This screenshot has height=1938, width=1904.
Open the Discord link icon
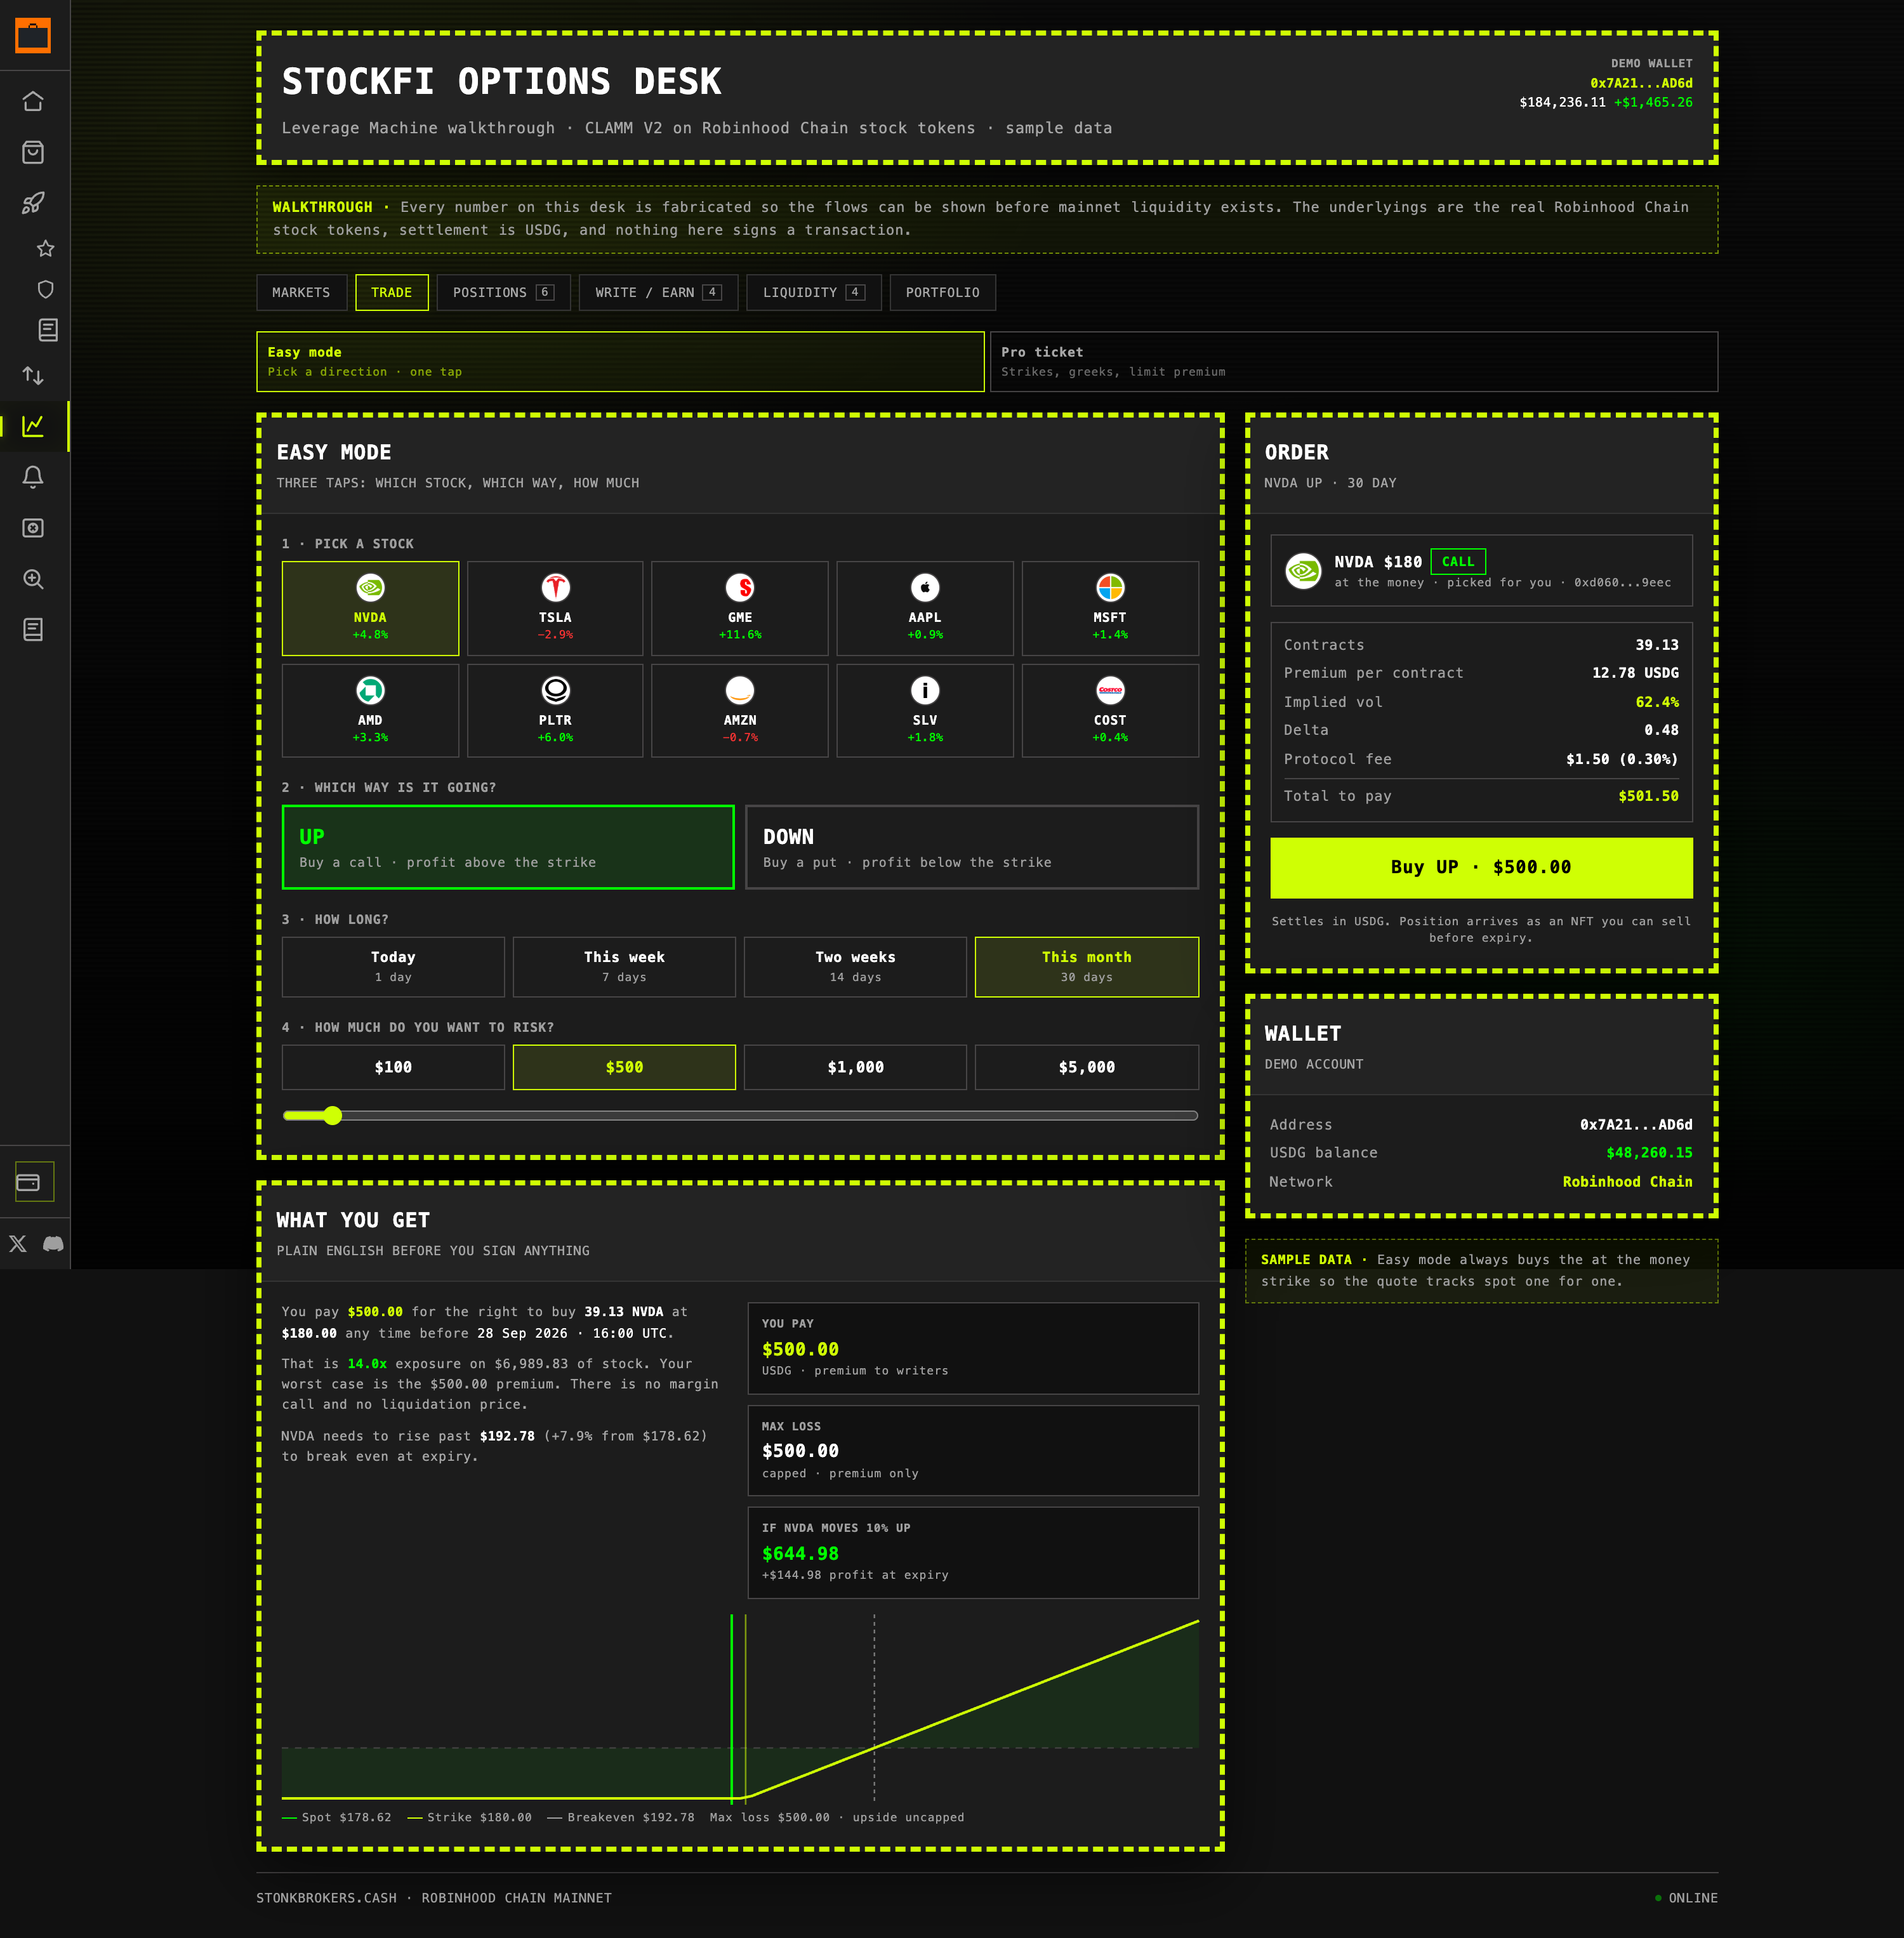53,1244
